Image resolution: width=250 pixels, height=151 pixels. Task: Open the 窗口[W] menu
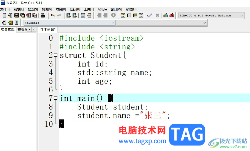point(116,9)
